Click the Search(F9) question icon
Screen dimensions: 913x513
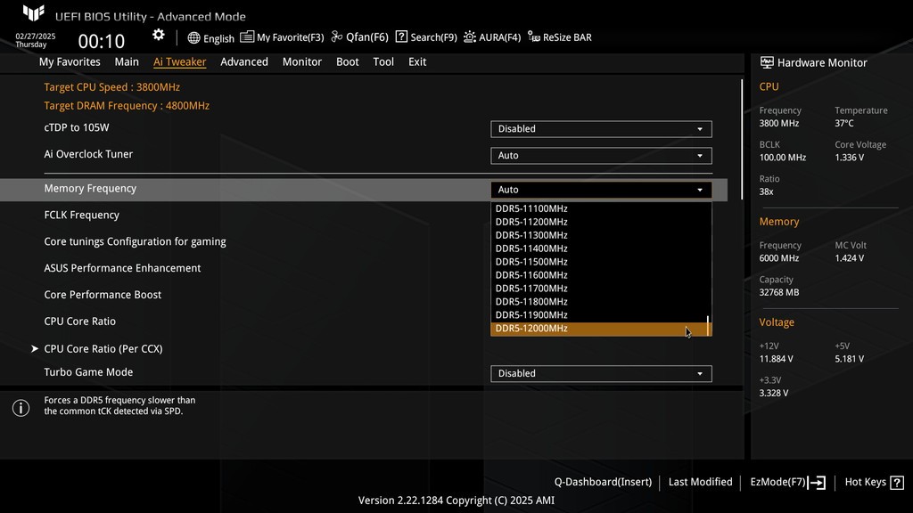coord(401,37)
